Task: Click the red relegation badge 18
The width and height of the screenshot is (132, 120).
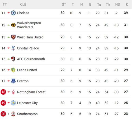Action: (3, 92)
